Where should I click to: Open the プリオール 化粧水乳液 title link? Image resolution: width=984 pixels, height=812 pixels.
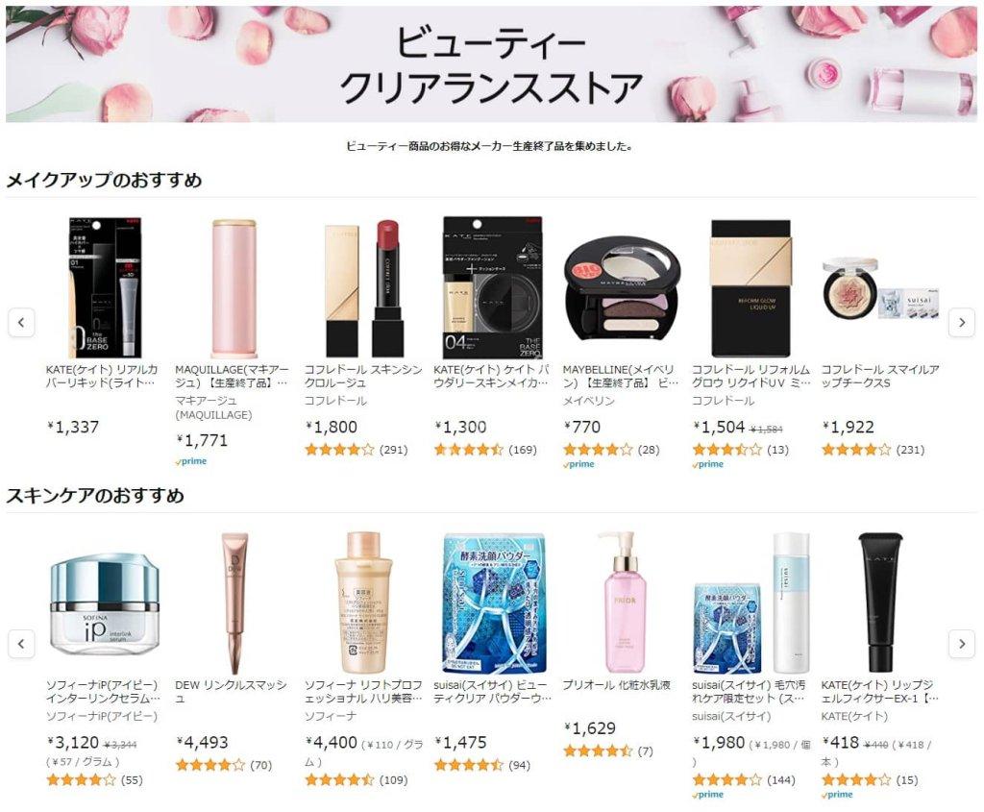pyautogui.click(x=616, y=685)
